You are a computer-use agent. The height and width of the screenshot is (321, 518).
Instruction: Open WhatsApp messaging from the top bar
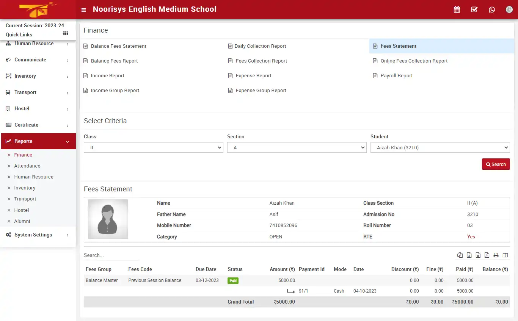pos(492,9)
